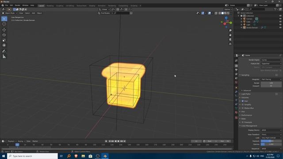Hide the Light object in outliner

pyautogui.click(x=280, y=25)
